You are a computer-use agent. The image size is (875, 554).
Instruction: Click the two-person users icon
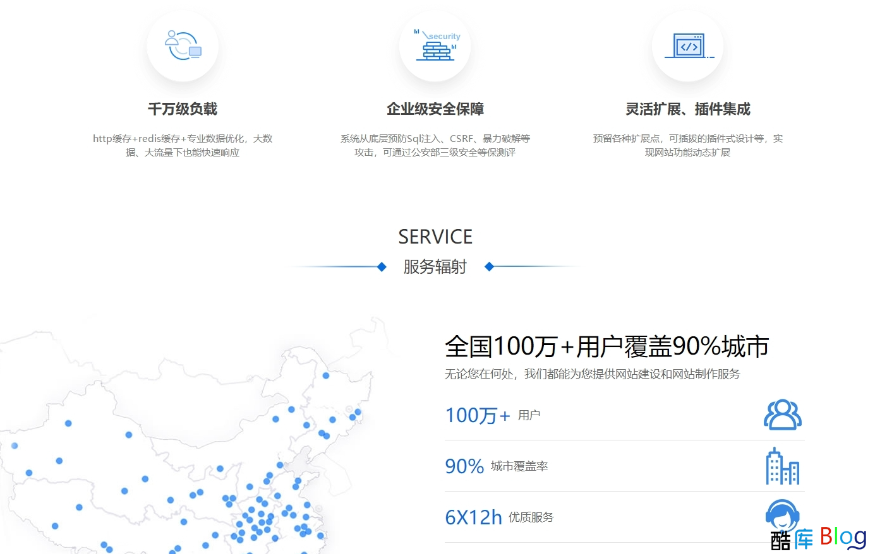[x=782, y=415]
